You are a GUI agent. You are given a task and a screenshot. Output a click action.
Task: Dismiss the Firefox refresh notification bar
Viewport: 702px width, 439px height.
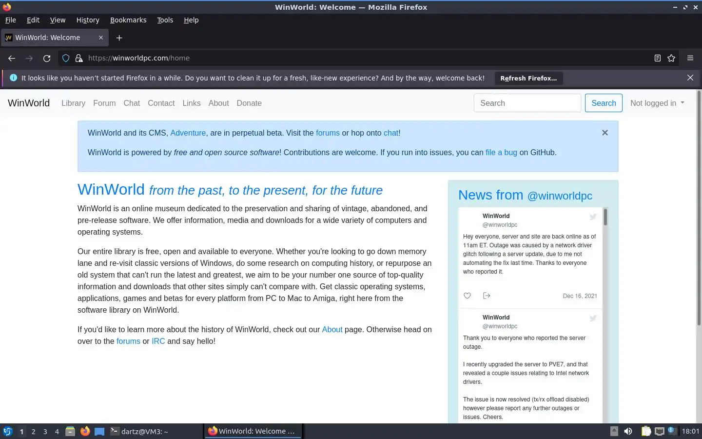coord(690,78)
